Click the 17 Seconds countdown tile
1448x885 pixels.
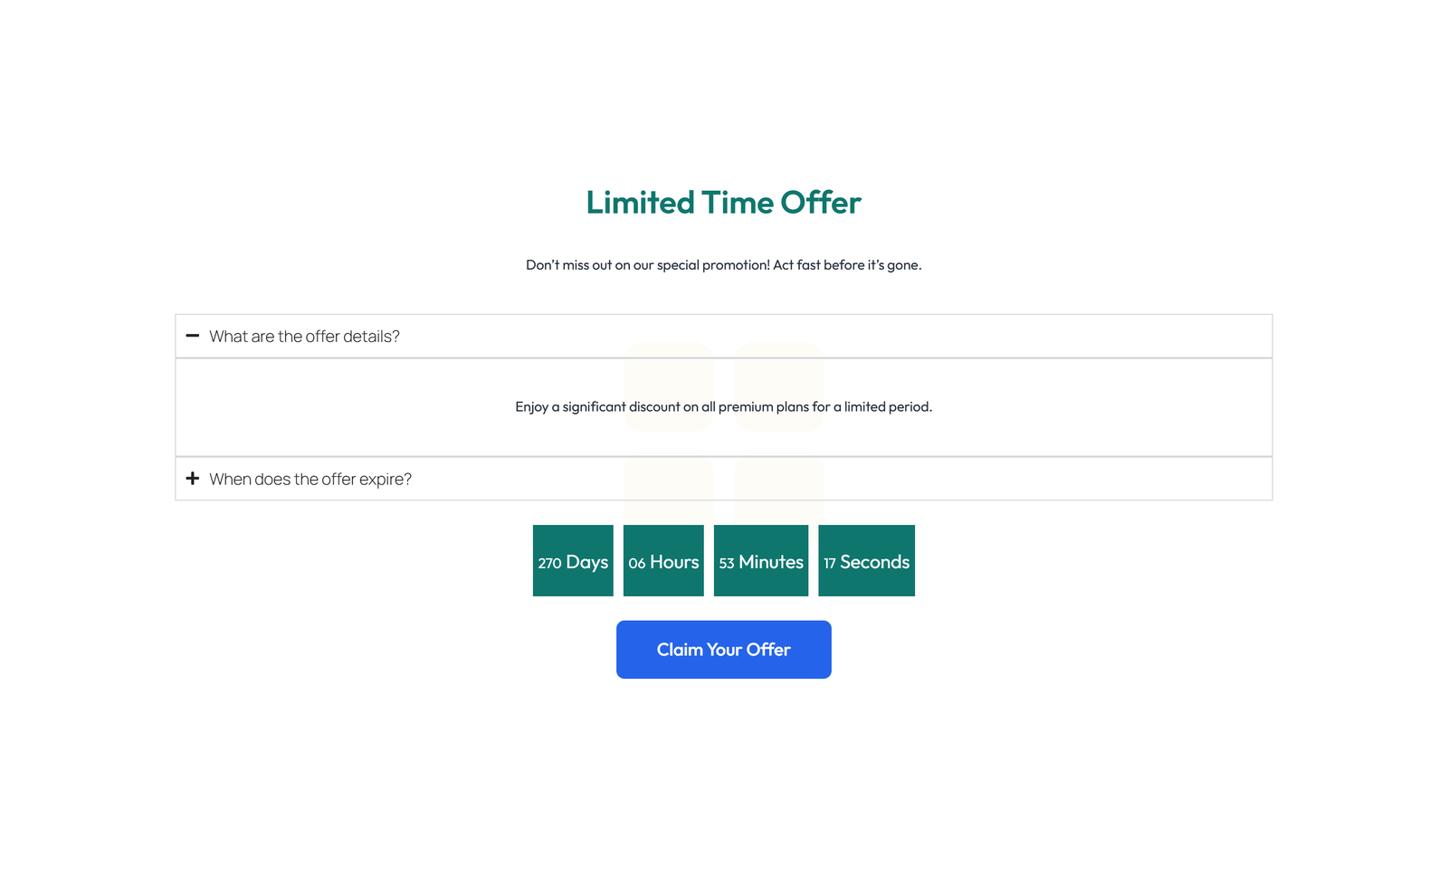coord(866,561)
